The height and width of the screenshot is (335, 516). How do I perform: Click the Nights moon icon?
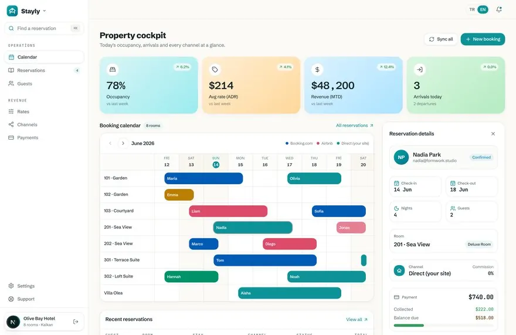[x=396, y=208]
